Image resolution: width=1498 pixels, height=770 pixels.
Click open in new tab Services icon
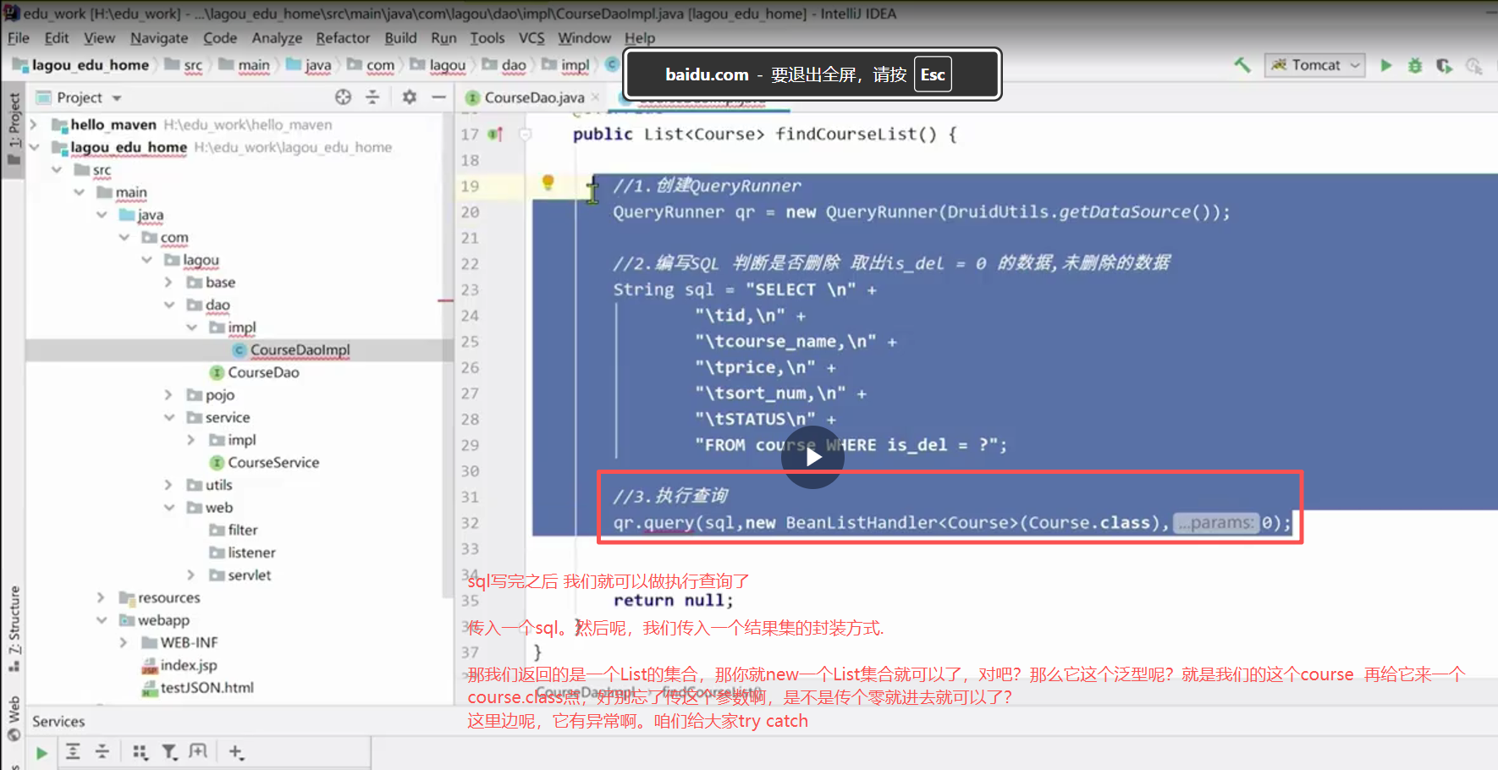[198, 751]
